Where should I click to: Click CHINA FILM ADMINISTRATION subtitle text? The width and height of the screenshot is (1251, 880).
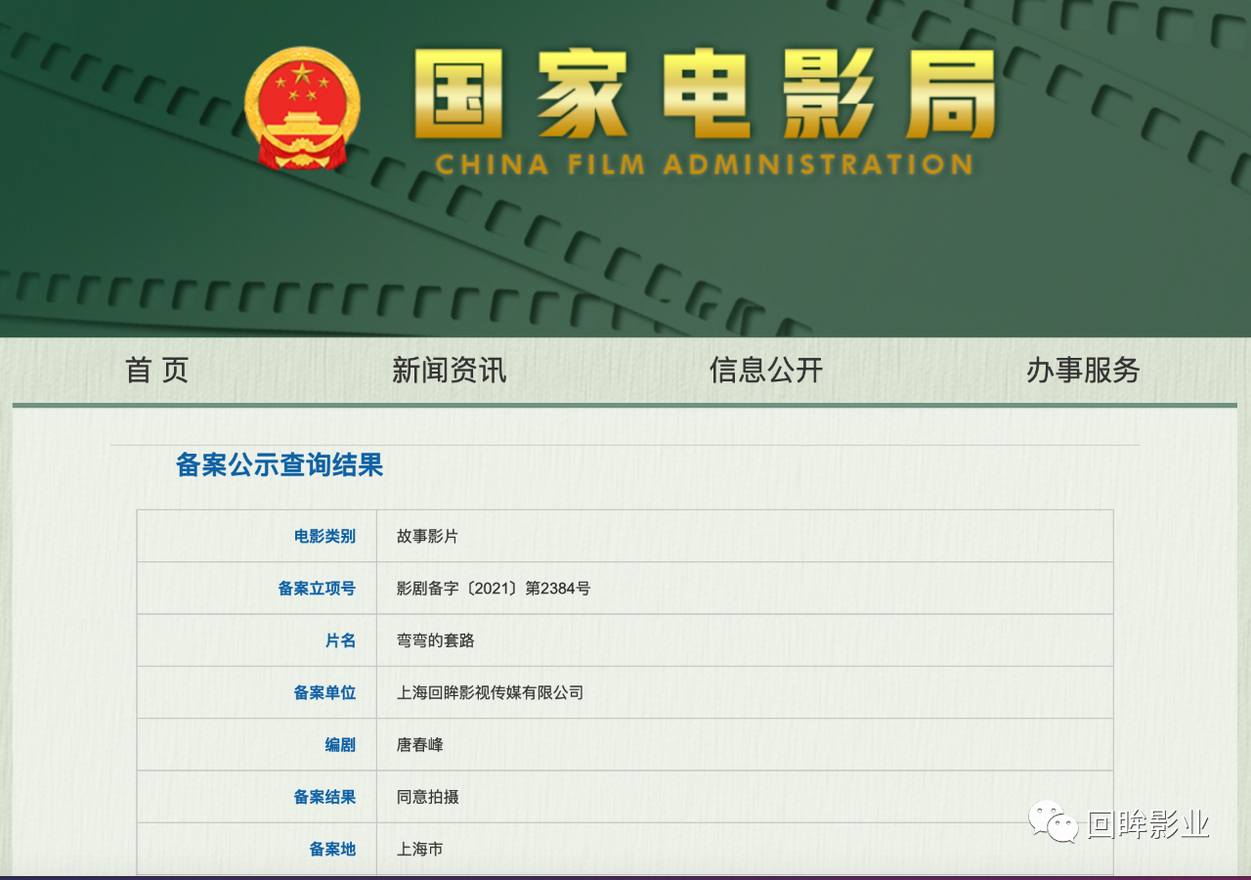pyautogui.click(x=704, y=164)
